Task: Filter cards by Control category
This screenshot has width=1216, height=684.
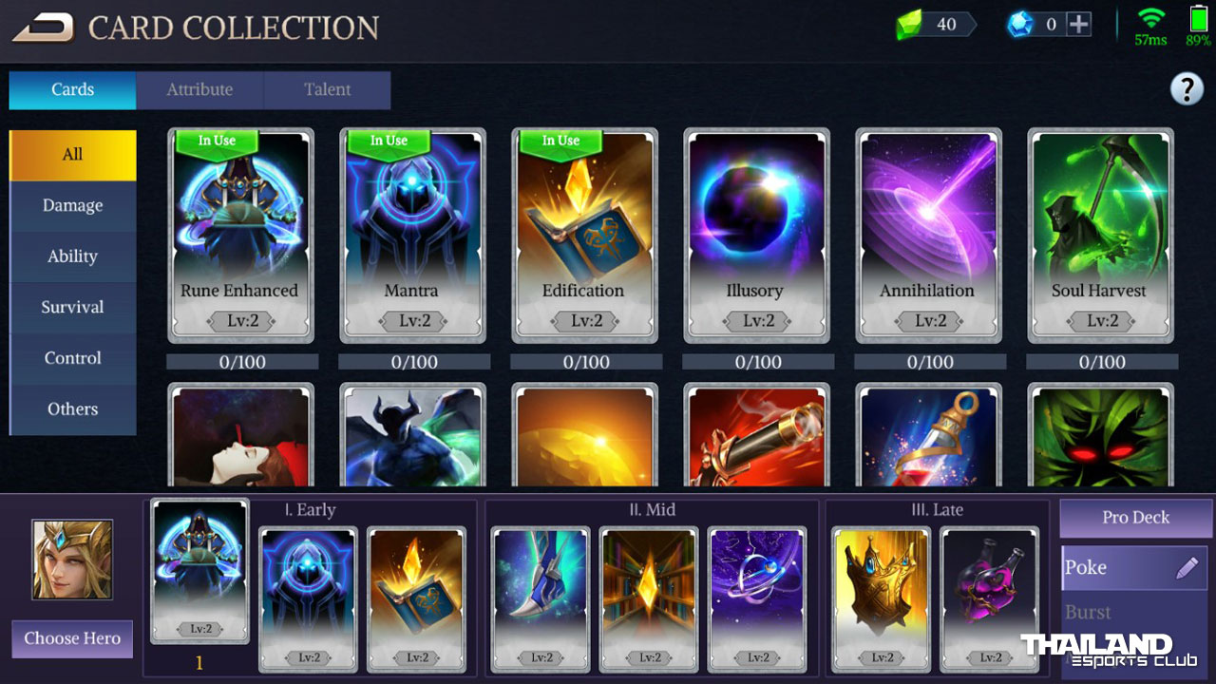Action: [x=73, y=359]
